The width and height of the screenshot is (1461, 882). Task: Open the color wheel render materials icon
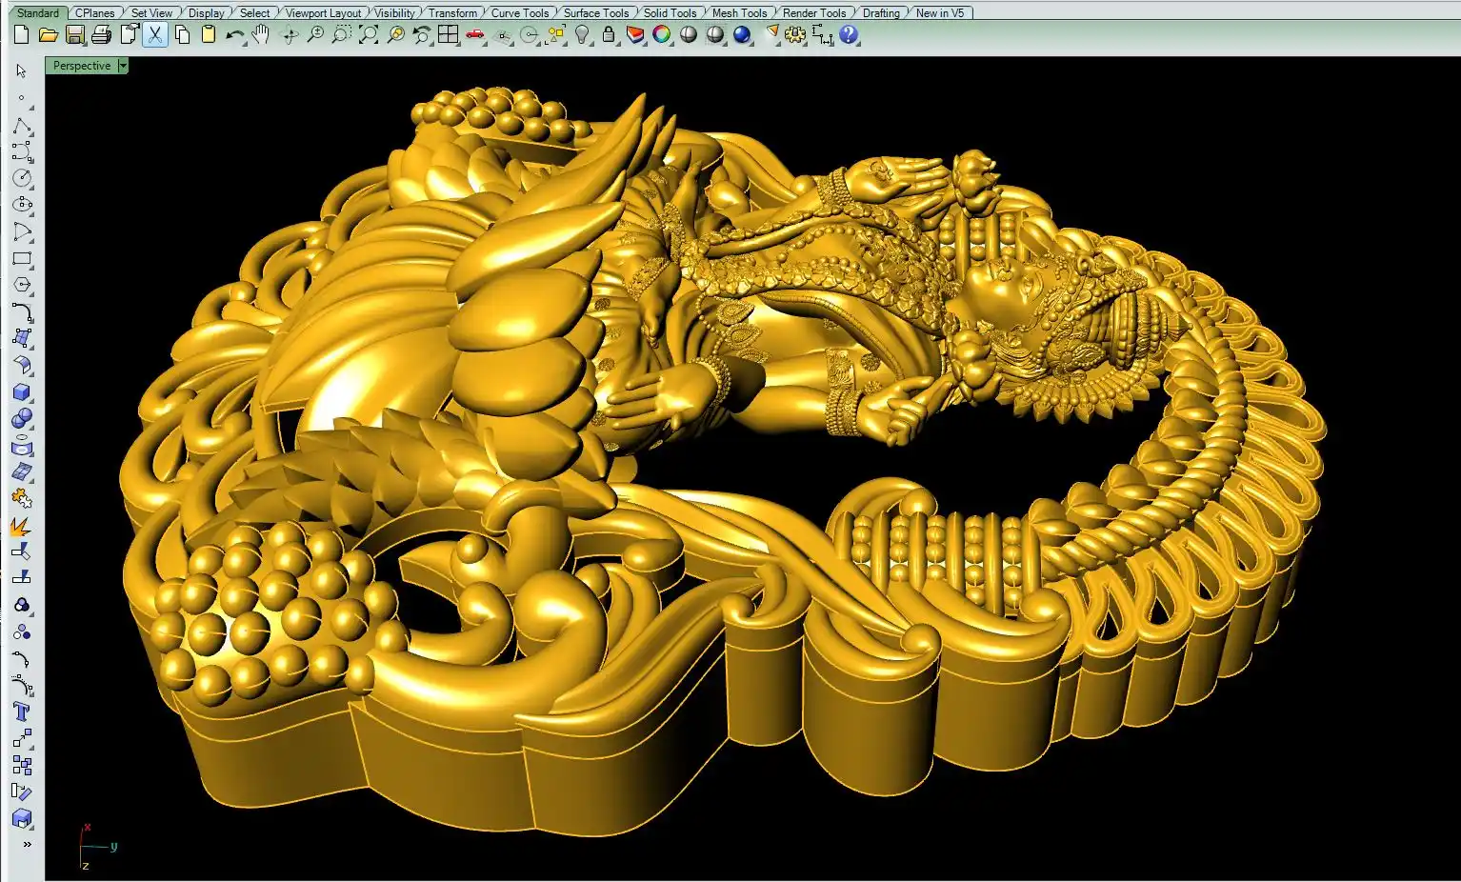tap(662, 35)
